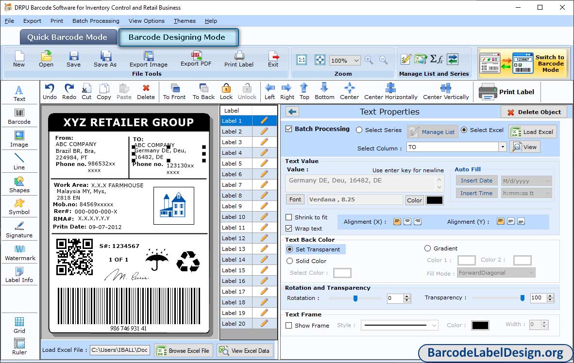Increase the Transparency stepper value

(x=550, y=296)
